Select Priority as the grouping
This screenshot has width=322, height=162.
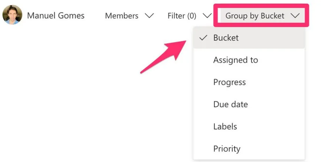[x=227, y=148]
